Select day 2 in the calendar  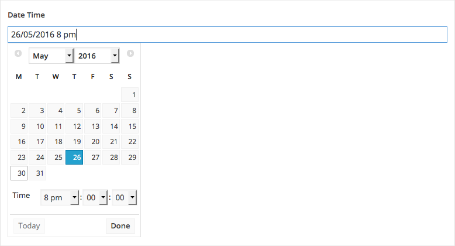pyautogui.click(x=19, y=110)
